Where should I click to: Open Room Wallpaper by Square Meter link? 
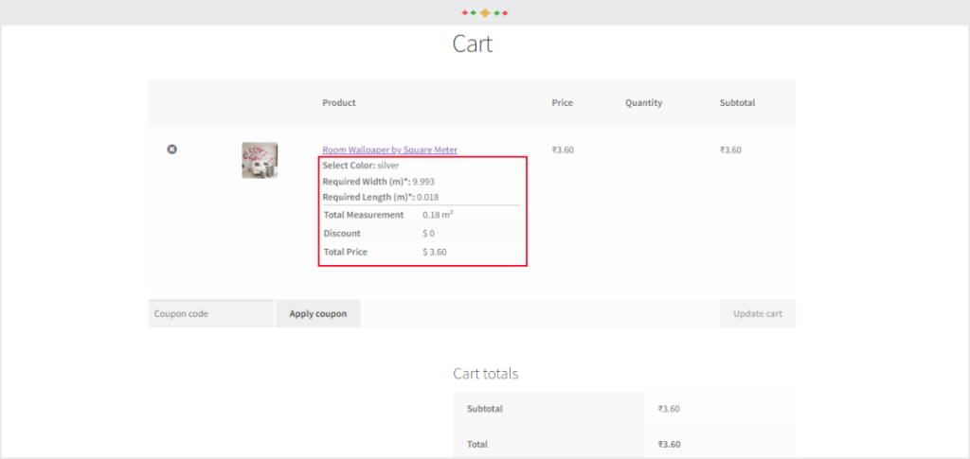click(389, 150)
